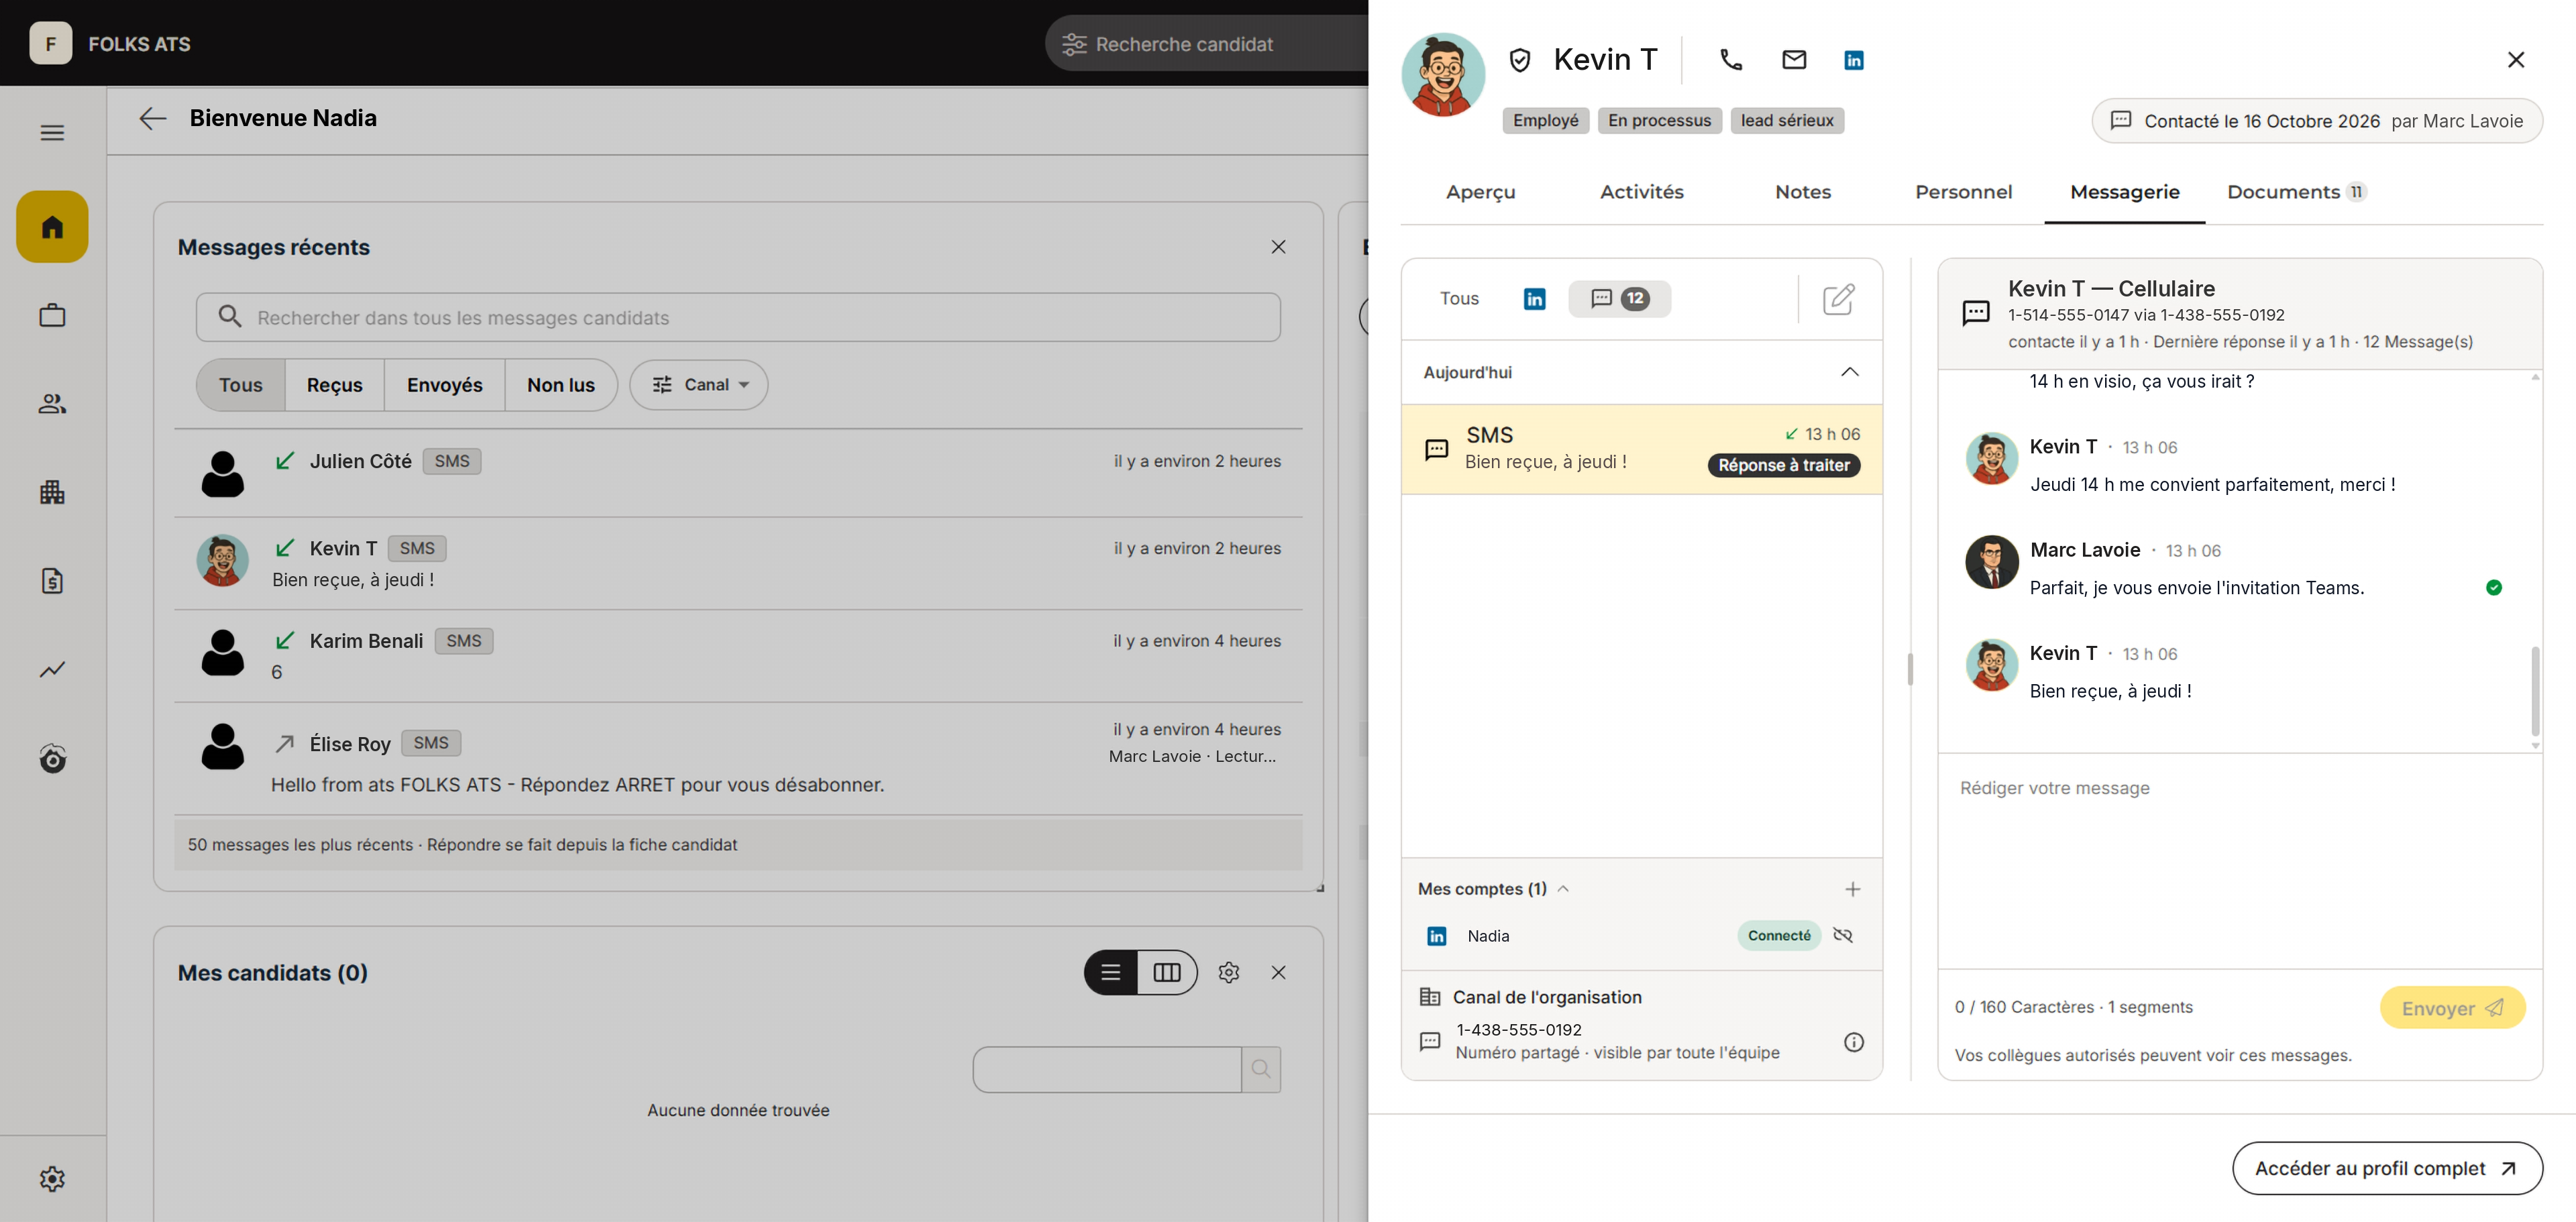Image resolution: width=2576 pixels, height=1222 pixels.
Task: Filter messages by Reçus
Action: tap(335, 385)
